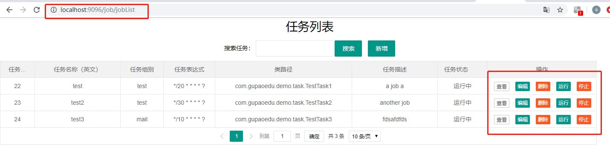Screen dimensions: 610x166
Task: Click 停止 for the test2 job row
Action: (584, 103)
